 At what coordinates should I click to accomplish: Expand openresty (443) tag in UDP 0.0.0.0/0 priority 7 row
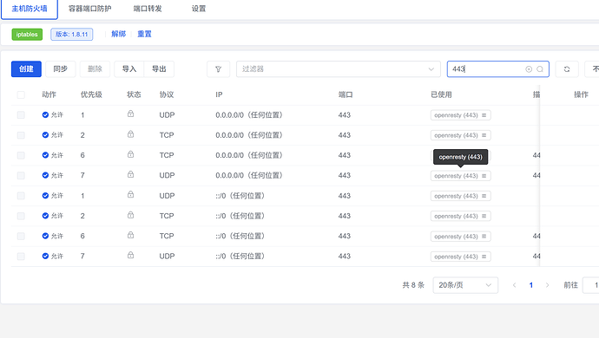tap(460, 176)
